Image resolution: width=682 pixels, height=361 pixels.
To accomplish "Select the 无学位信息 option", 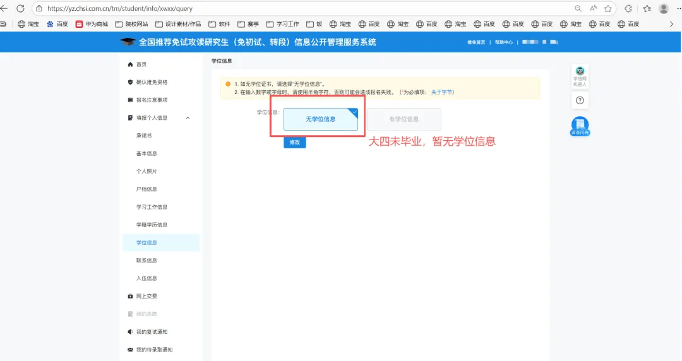I will (x=321, y=119).
